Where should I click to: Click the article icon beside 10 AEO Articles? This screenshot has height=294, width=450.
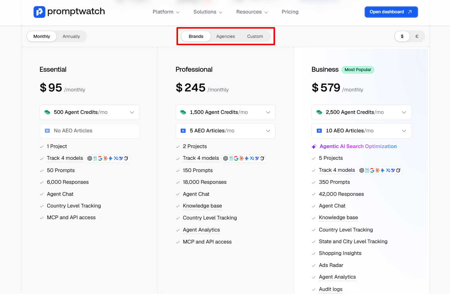pyautogui.click(x=319, y=131)
